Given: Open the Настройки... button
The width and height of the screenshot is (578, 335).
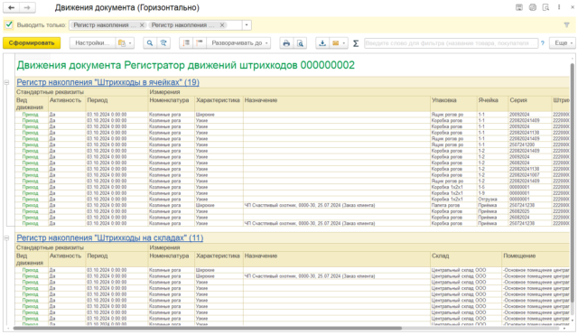Looking at the screenshot, I should click(92, 43).
